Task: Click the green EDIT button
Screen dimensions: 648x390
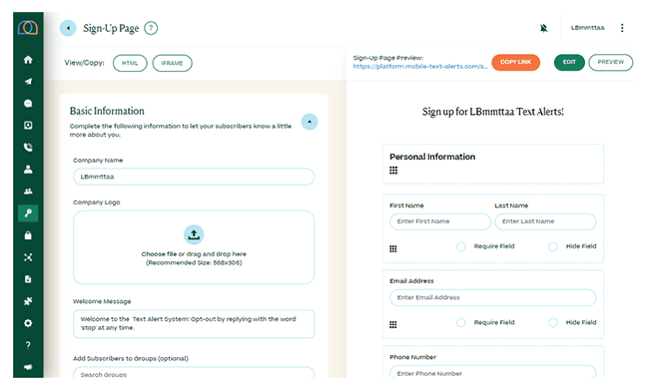Action: 569,62
